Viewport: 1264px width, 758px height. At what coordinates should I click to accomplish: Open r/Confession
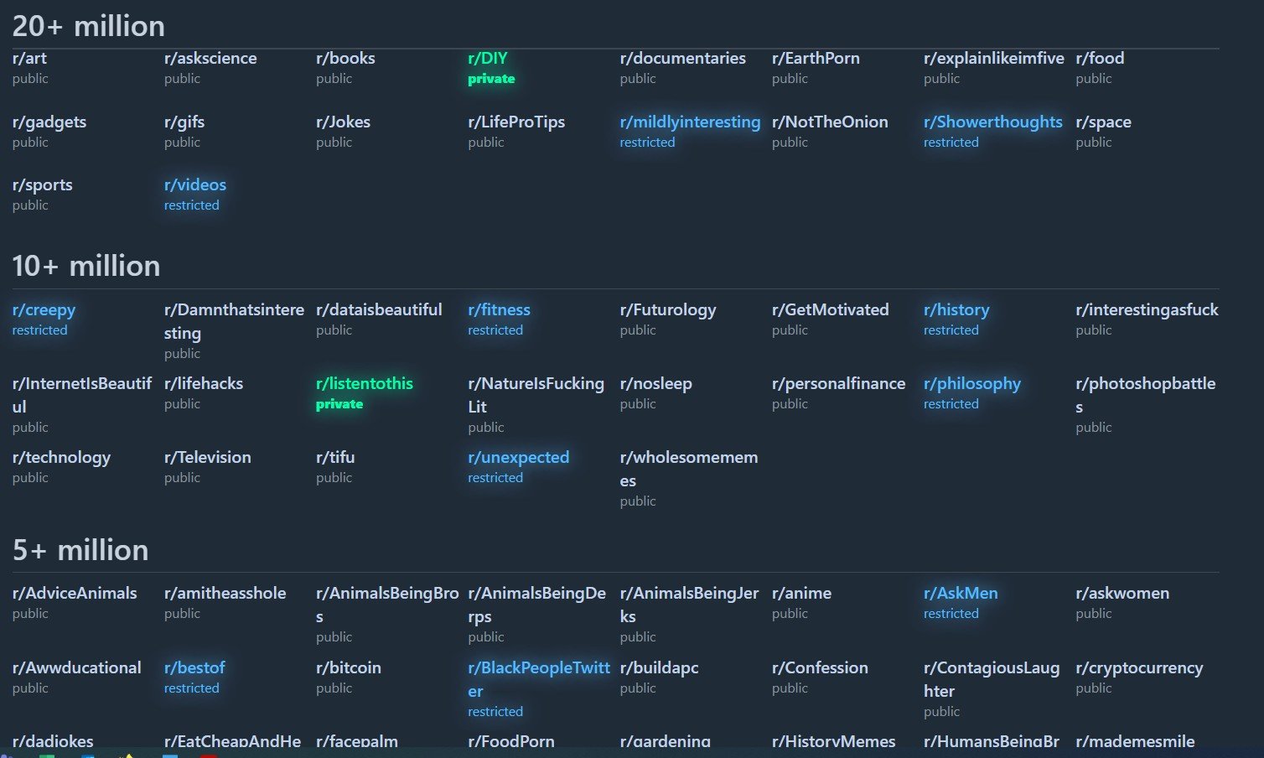[820, 668]
